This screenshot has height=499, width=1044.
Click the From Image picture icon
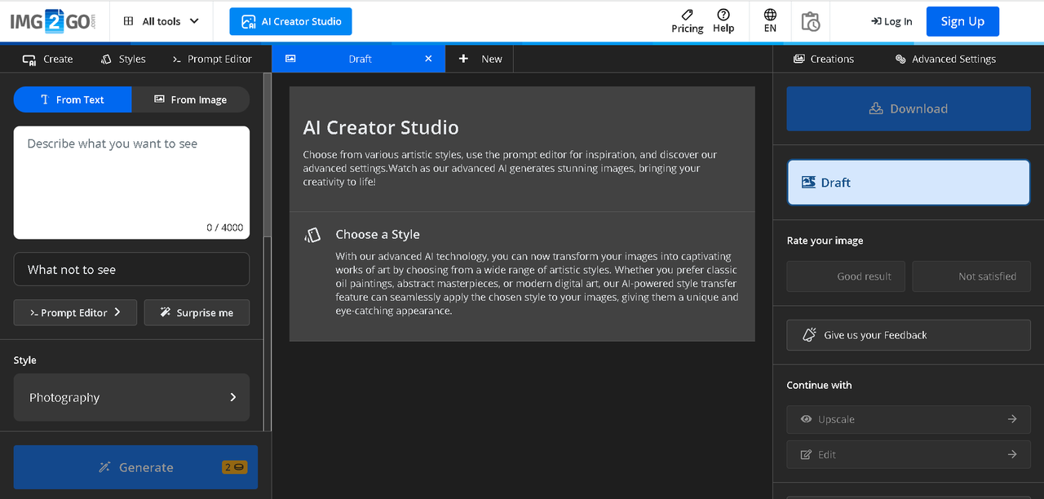click(159, 99)
